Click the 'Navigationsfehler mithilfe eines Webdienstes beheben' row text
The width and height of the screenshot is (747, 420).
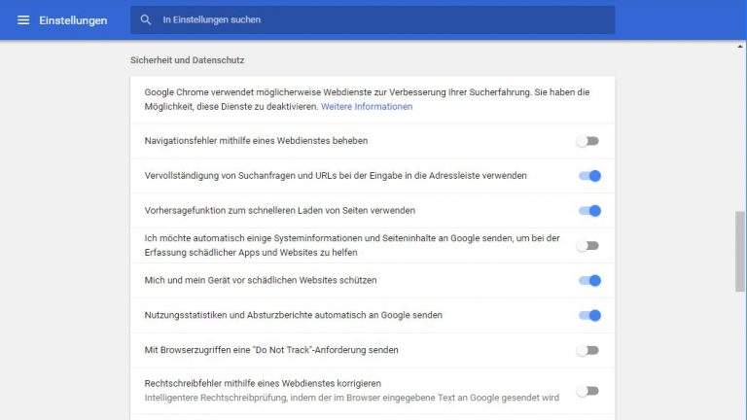pyautogui.click(x=256, y=141)
